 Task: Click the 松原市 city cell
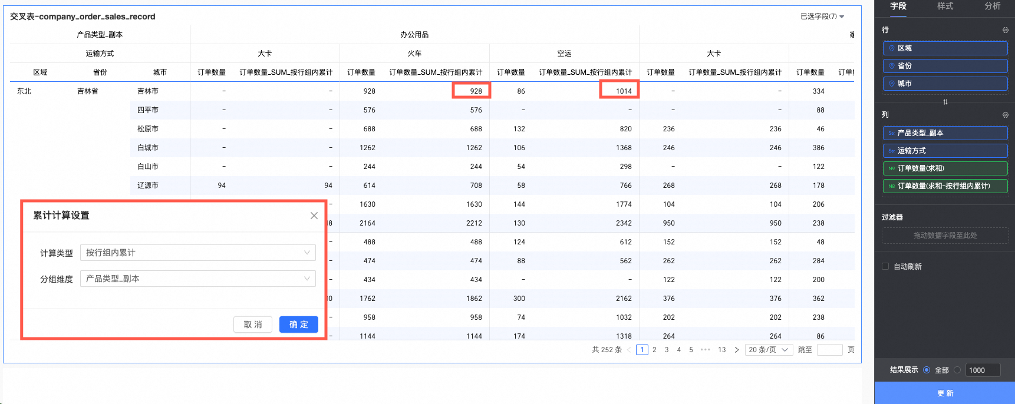click(148, 129)
